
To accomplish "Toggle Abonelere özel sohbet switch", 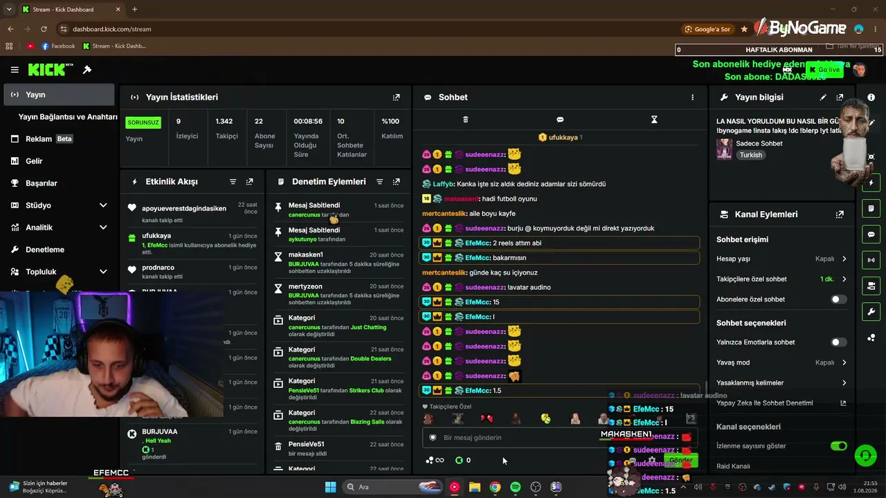I will (x=838, y=299).
